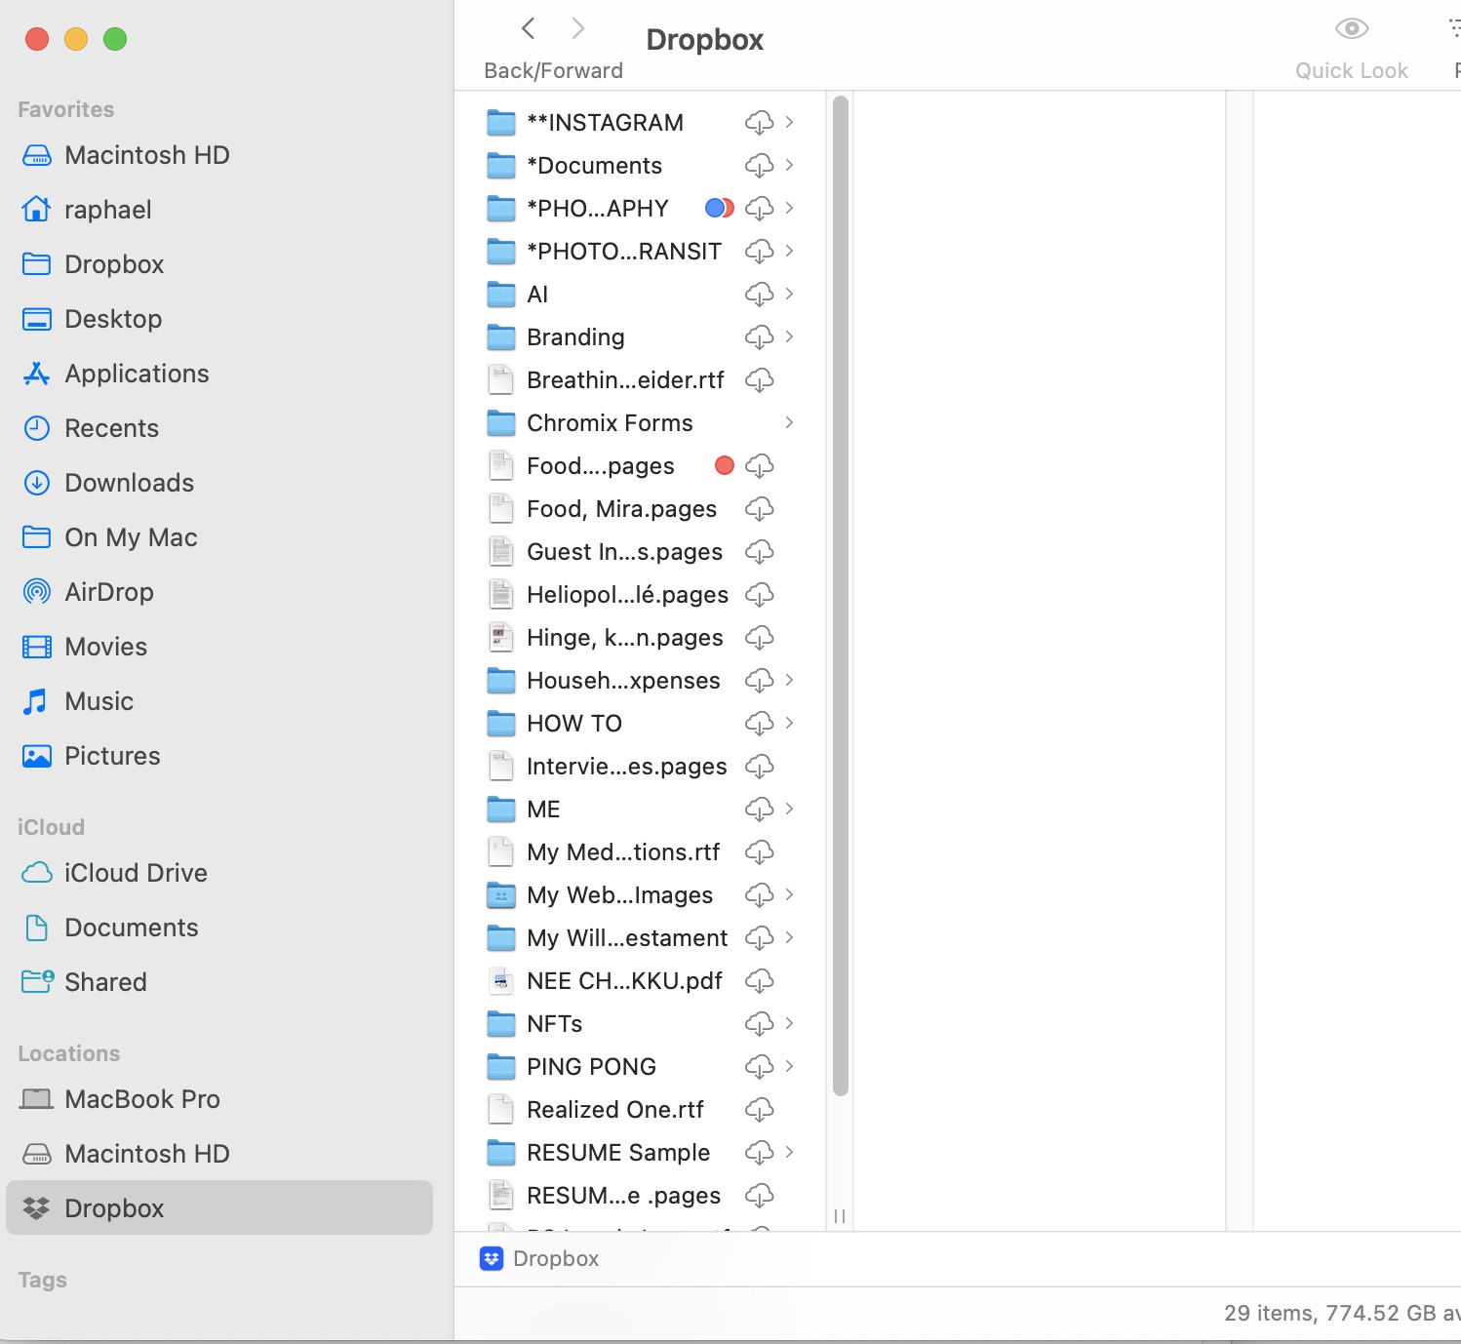Viewport: 1461px width, 1344px height.
Task: Expand the **INSTAGRAM folder chevron
Action: click(x=789, y=122)
